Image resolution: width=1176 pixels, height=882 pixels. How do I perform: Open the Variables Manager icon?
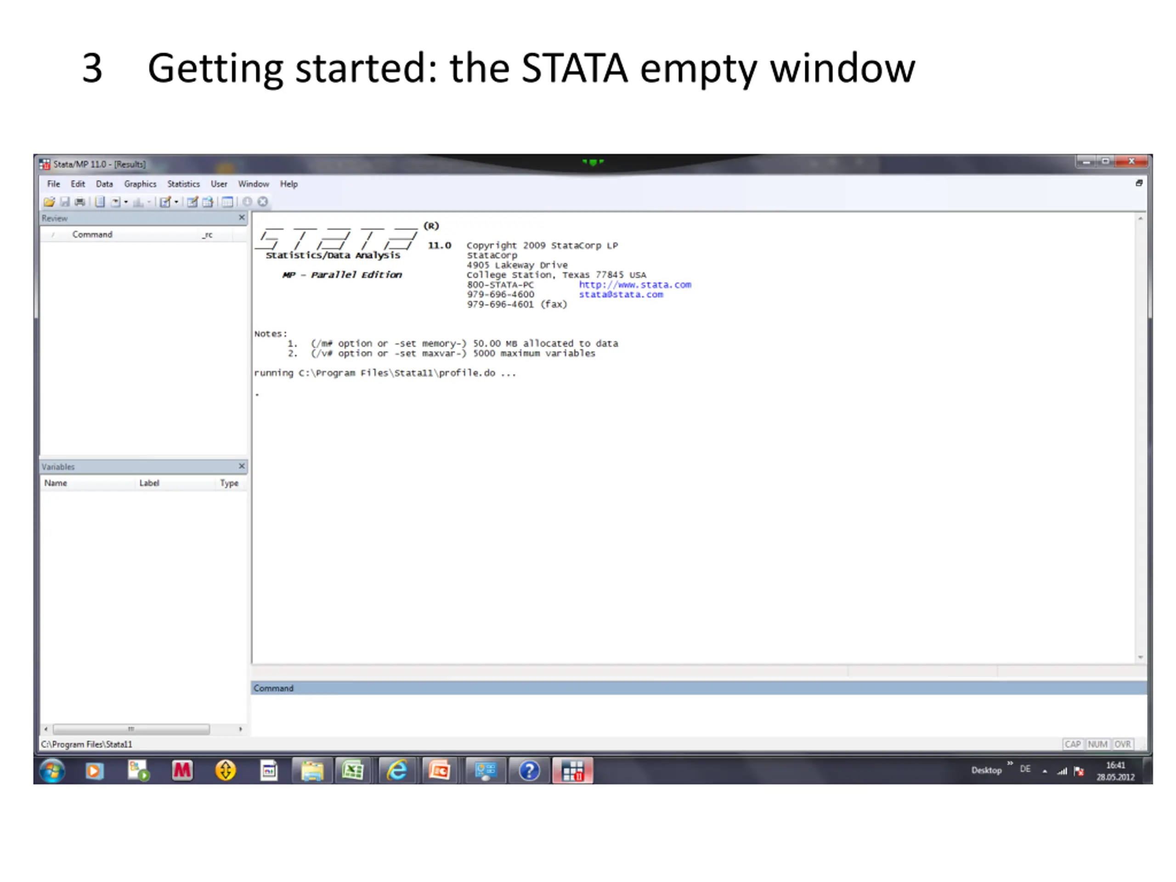(x=227, y=202)
